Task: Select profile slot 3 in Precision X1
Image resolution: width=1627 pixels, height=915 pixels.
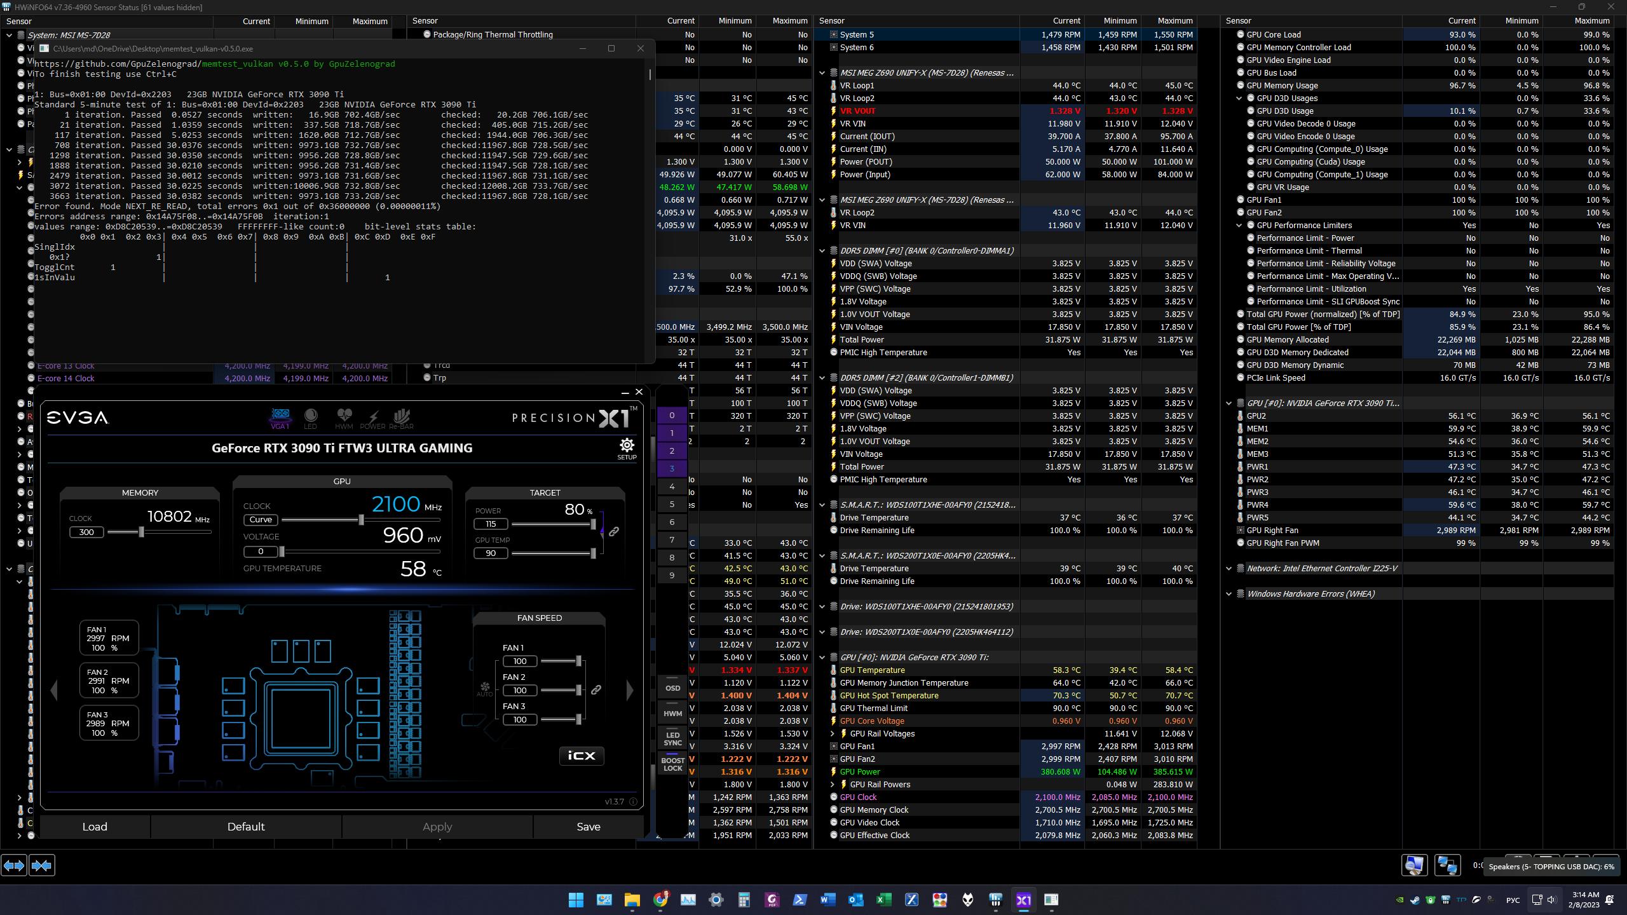Action: (672, 469)
